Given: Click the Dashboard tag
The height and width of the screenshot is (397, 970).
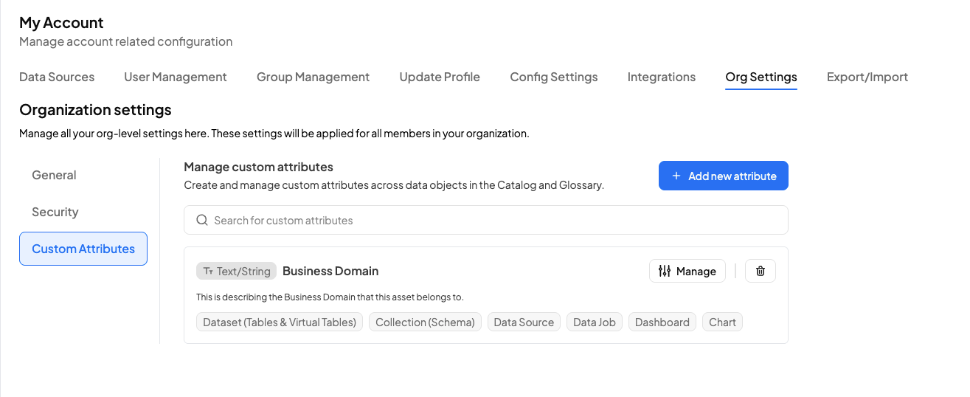Looking at the screenshot, I should [x=662, y=322].
